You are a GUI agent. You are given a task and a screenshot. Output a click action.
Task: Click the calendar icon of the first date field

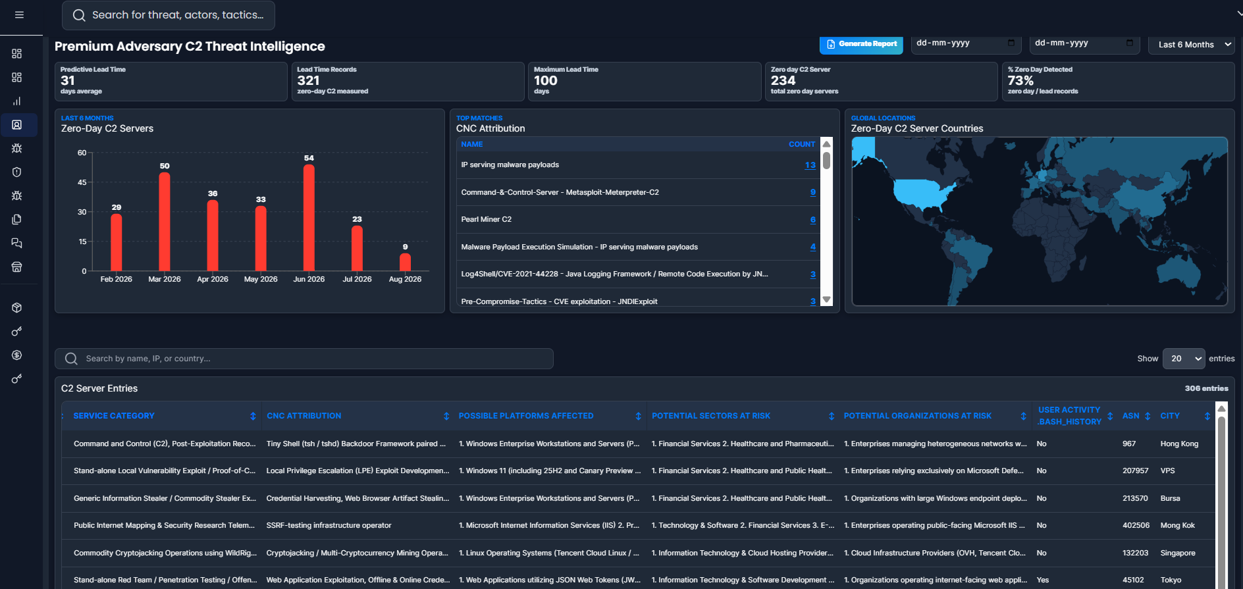1011,43
